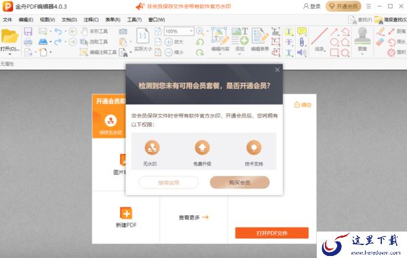Select the Hand tool (手形工具)
407x258 pixels.
[94, 31]
